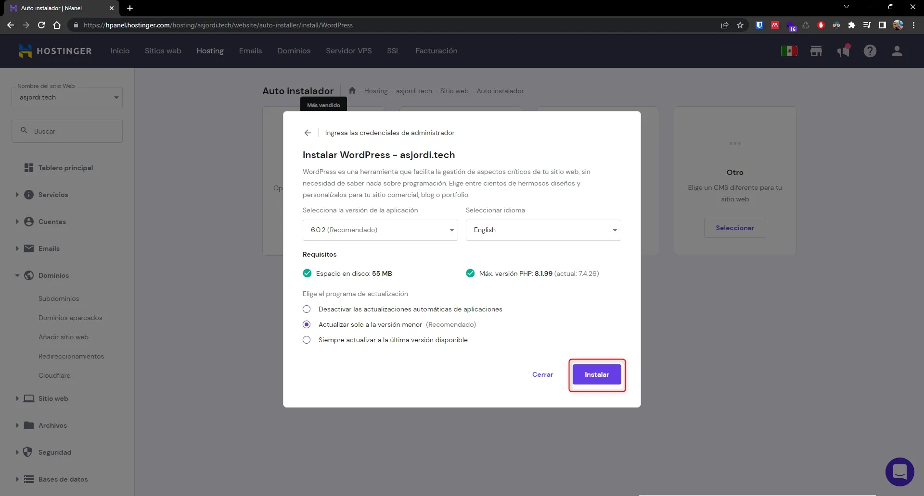Click the home breadcrumb icon
Screen dimensions: 924x496
click(x=352, y=90)
